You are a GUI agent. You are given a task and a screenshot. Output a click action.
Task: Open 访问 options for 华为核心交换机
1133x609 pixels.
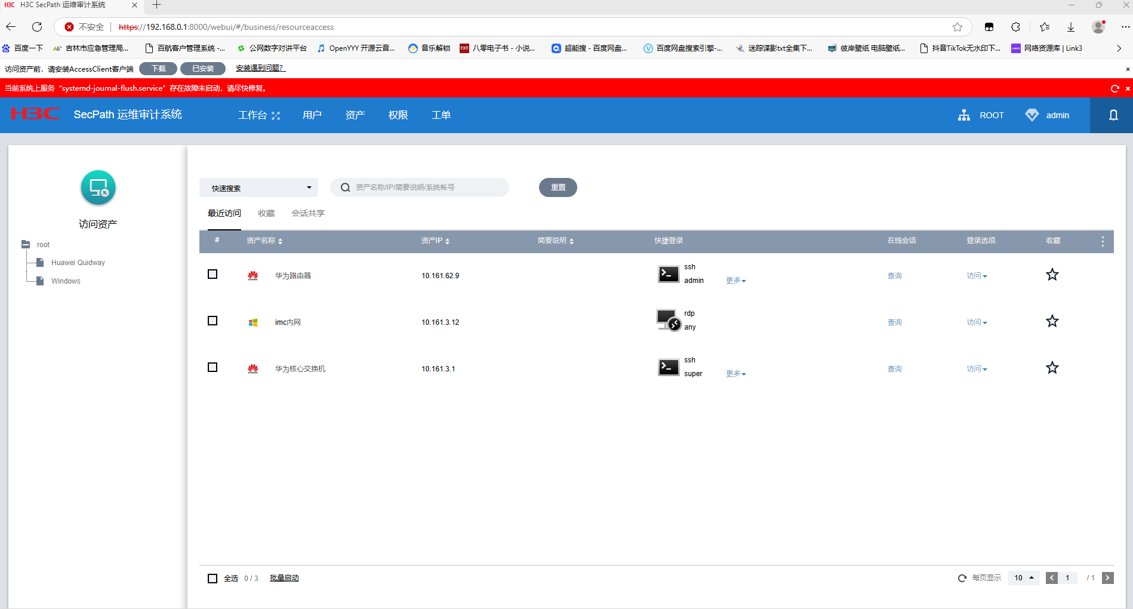click(x=977, y=369)
